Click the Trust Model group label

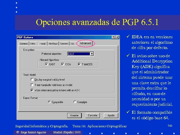pos(29,75)
